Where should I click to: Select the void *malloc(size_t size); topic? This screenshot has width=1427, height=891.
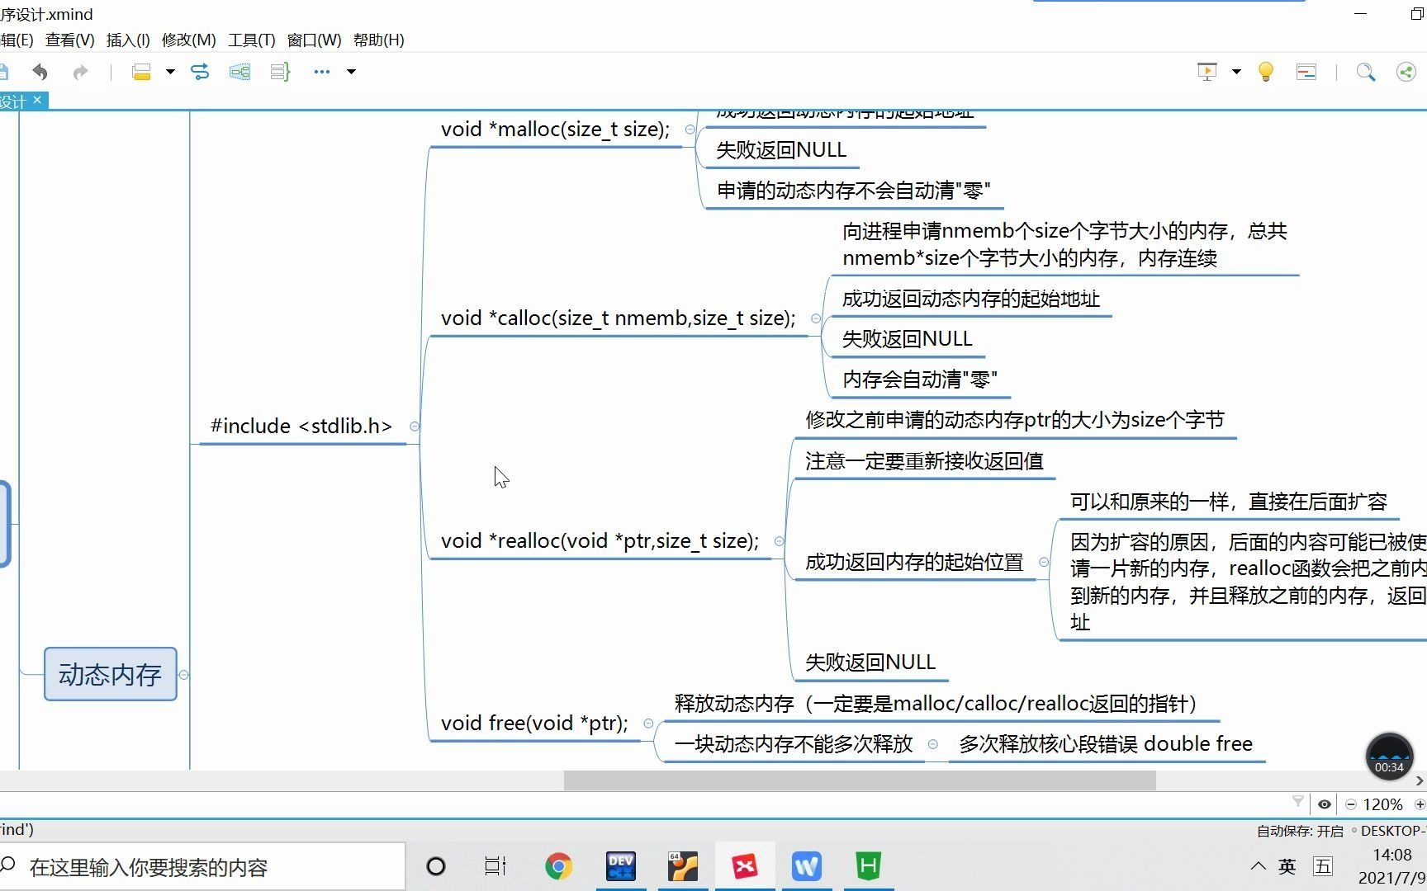click(x=556, y=130)
